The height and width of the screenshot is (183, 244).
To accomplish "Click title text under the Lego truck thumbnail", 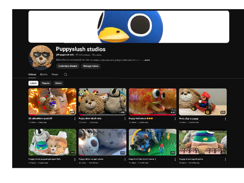I will tap(142, 159).
